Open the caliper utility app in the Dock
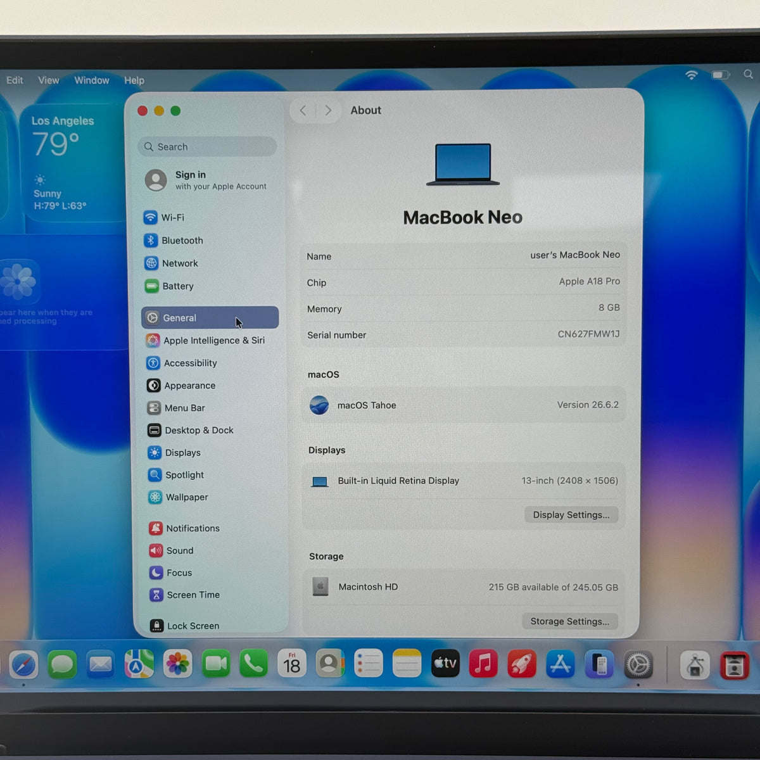This screenshot has width=760, height=760. [x=695, y=665]
